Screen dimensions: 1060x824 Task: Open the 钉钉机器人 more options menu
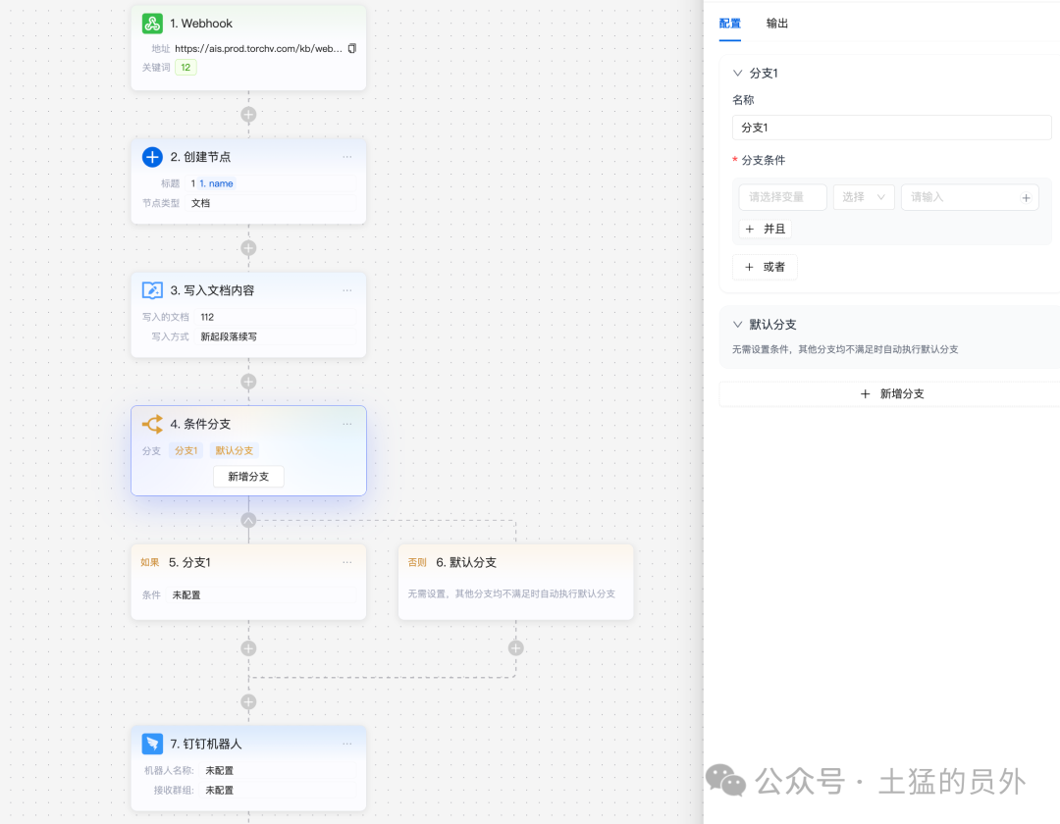[346, 744]
